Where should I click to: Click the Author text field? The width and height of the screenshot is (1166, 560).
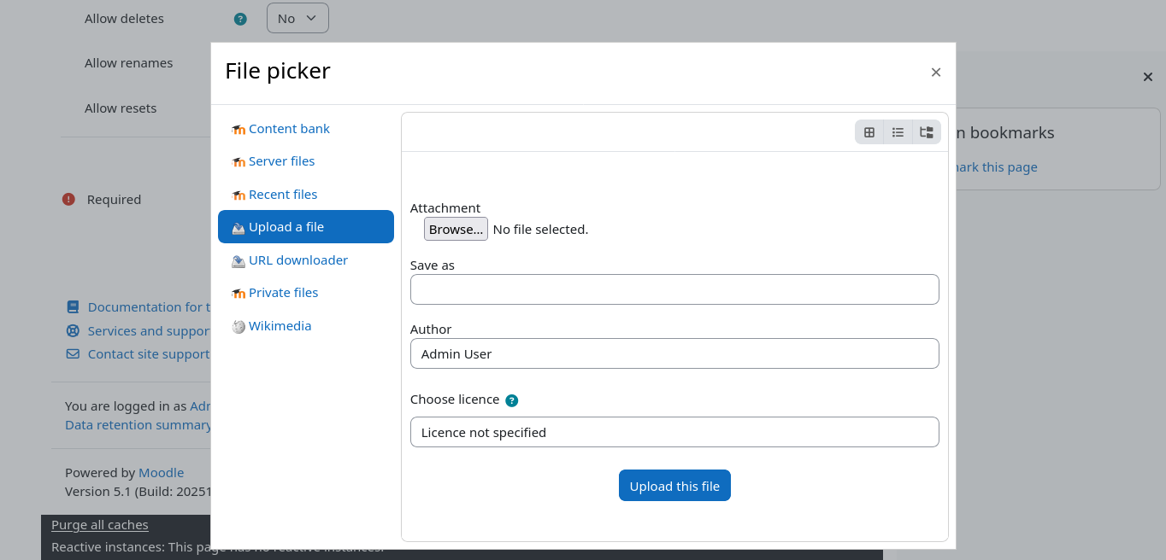tap(674, 353)
